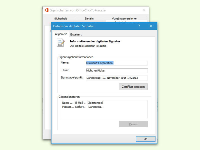Click the E-Mail column header in Gegensignaturen
The image size is (200, 150).
coord(81,103)
